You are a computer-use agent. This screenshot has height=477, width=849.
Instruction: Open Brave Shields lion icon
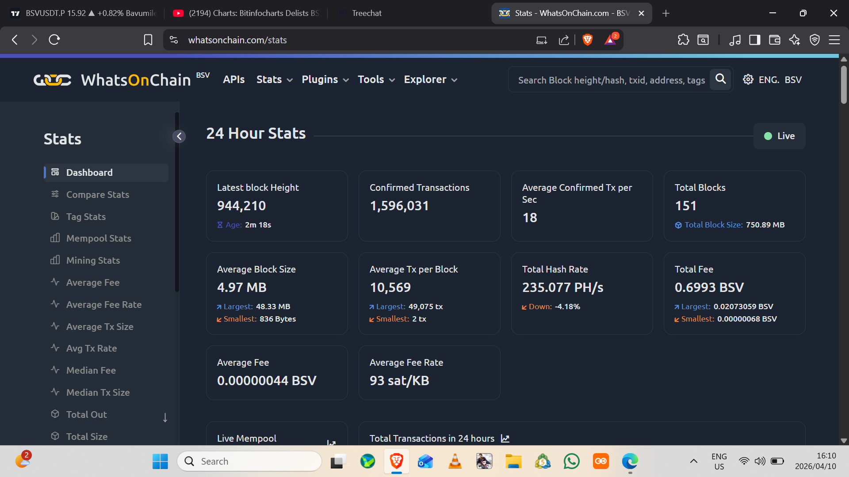point(588,40)
